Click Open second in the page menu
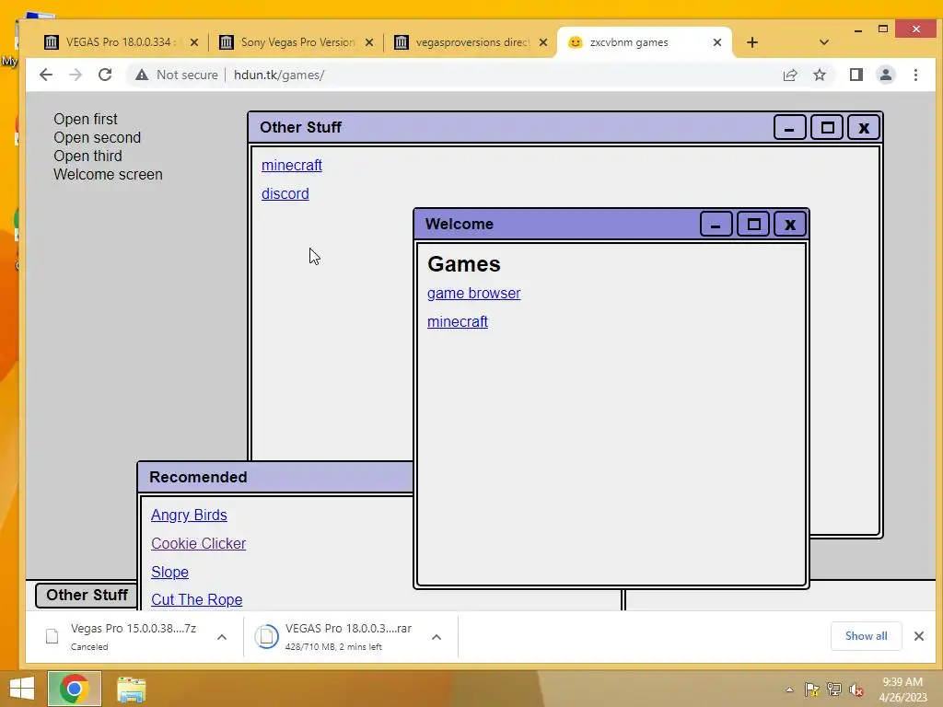The height and width of the screenshot is (707, 943). point(97,138)
